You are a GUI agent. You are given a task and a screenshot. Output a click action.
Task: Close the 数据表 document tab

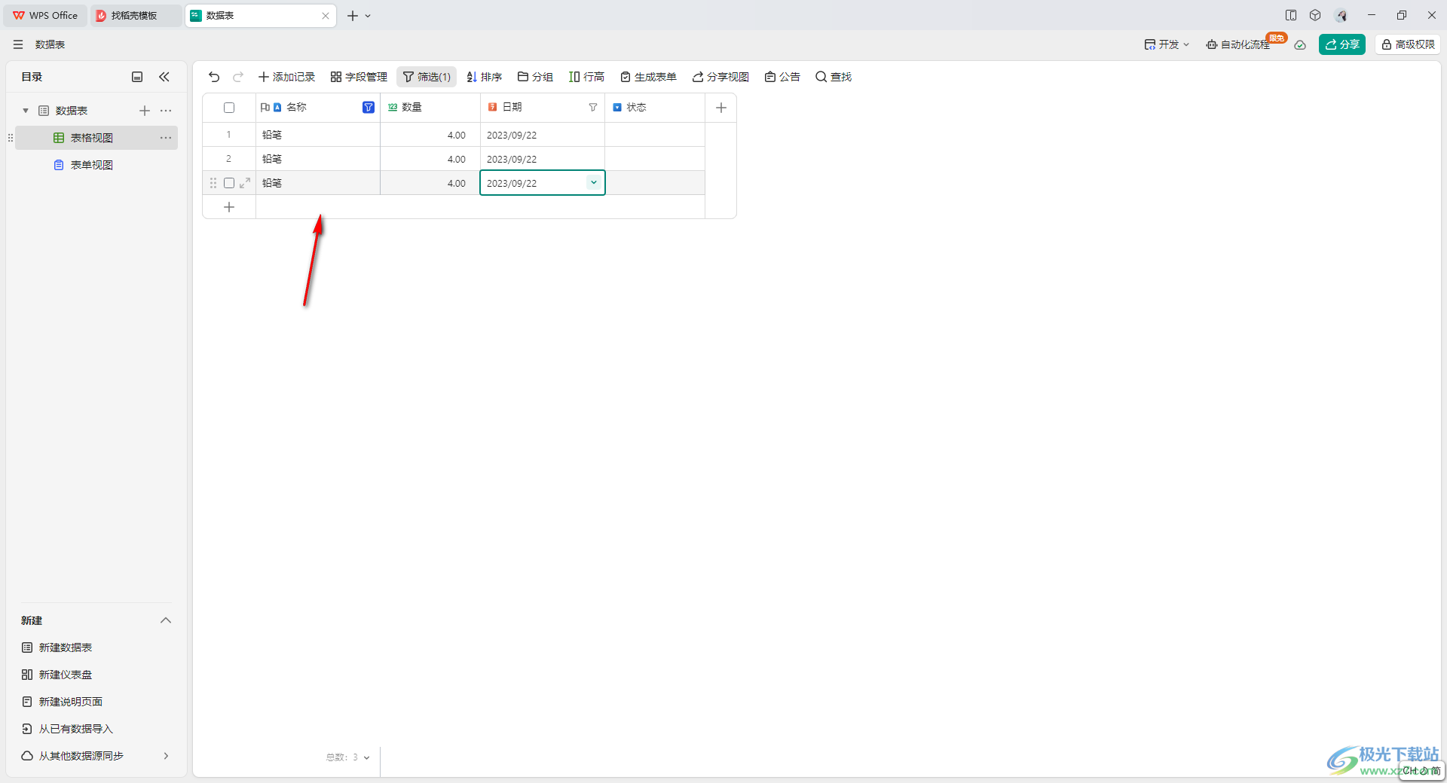pyautogui.click(x=326, y=16)
